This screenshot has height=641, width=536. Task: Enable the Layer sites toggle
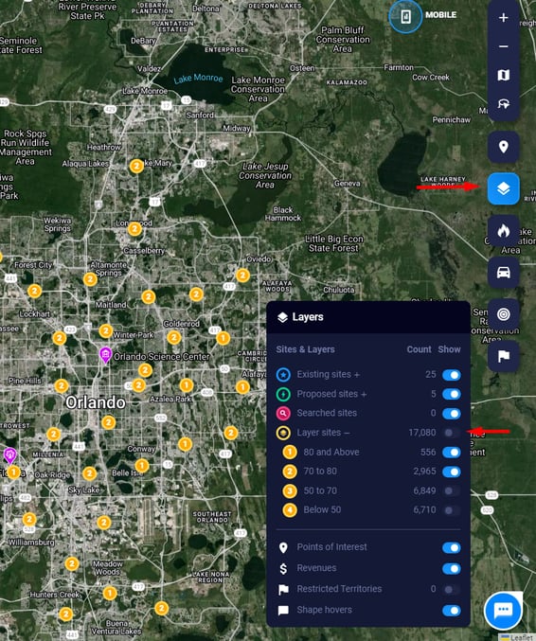452,433
